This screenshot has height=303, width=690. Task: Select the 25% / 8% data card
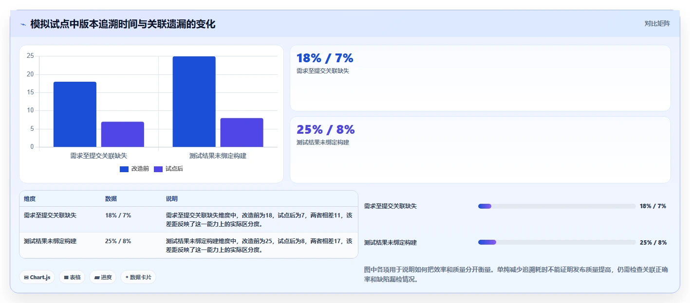[x=480, y=150]
